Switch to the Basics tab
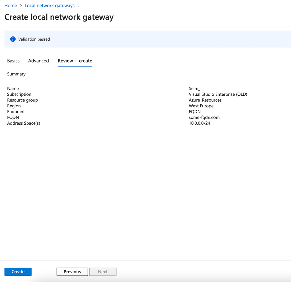Image resolution: width=291 pixels, height=282 pixels. click(x=13, y=60)
